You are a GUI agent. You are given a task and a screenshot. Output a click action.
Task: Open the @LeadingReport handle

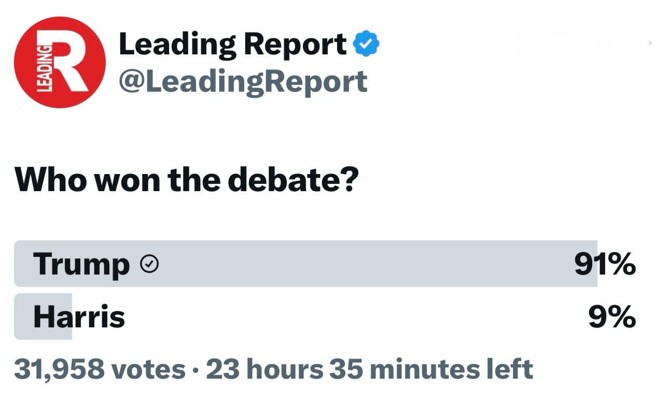click(243, 82)
